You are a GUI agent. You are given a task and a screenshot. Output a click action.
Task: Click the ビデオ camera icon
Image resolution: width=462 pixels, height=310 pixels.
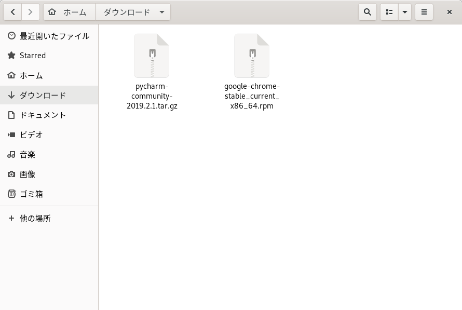tap(11, 134)
